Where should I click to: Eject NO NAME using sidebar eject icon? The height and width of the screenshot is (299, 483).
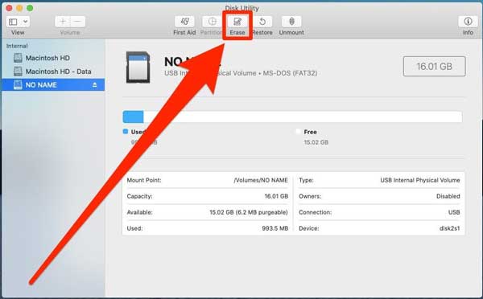[94, 85]
